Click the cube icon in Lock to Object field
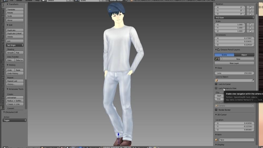The image size is (263, 148). coord(216,80)
